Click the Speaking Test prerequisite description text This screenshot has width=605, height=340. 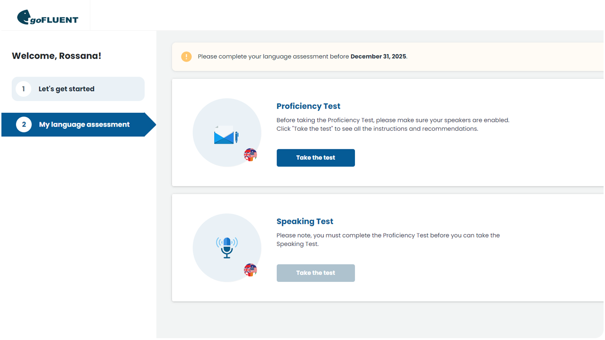click(388, 239)
